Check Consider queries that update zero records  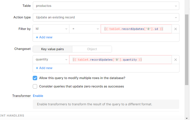[35, 86]
